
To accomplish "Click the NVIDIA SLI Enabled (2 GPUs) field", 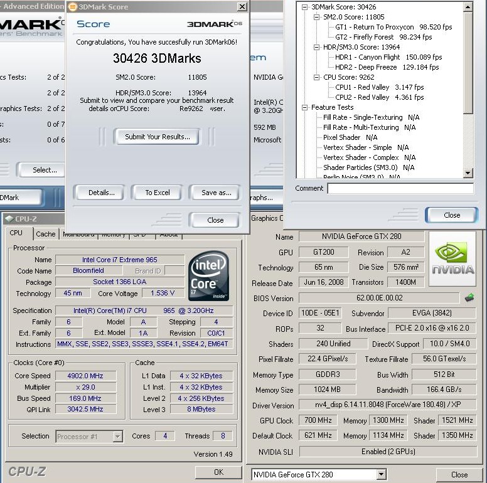I will (x=388, y=452).
